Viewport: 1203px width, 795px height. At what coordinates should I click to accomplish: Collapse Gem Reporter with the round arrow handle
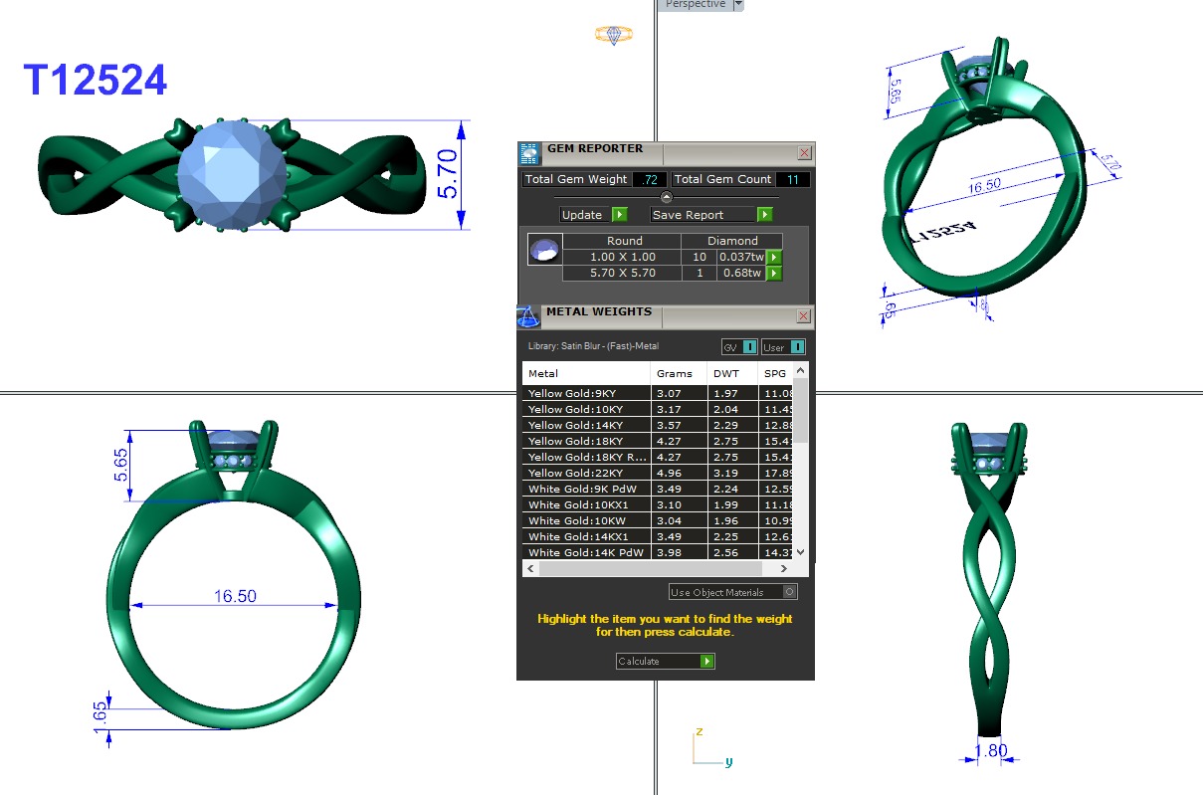[x=666, y=197]
